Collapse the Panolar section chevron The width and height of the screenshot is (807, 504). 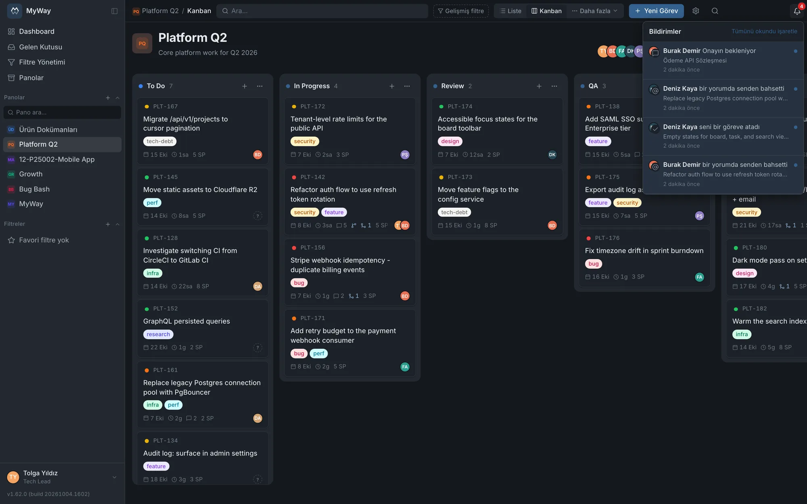117,98
